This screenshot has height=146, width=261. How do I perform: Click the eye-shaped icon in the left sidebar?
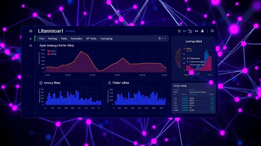click(31, 46)
